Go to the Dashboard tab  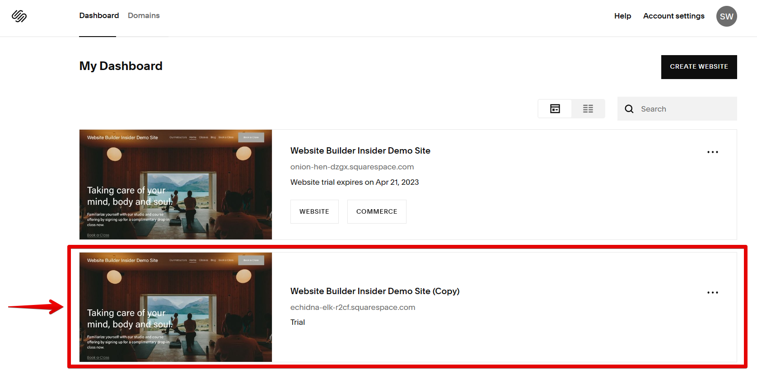pyautogui.click(x=99, y=15)
